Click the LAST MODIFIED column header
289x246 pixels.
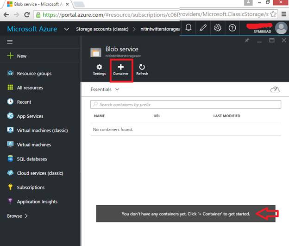click(226, 116)
